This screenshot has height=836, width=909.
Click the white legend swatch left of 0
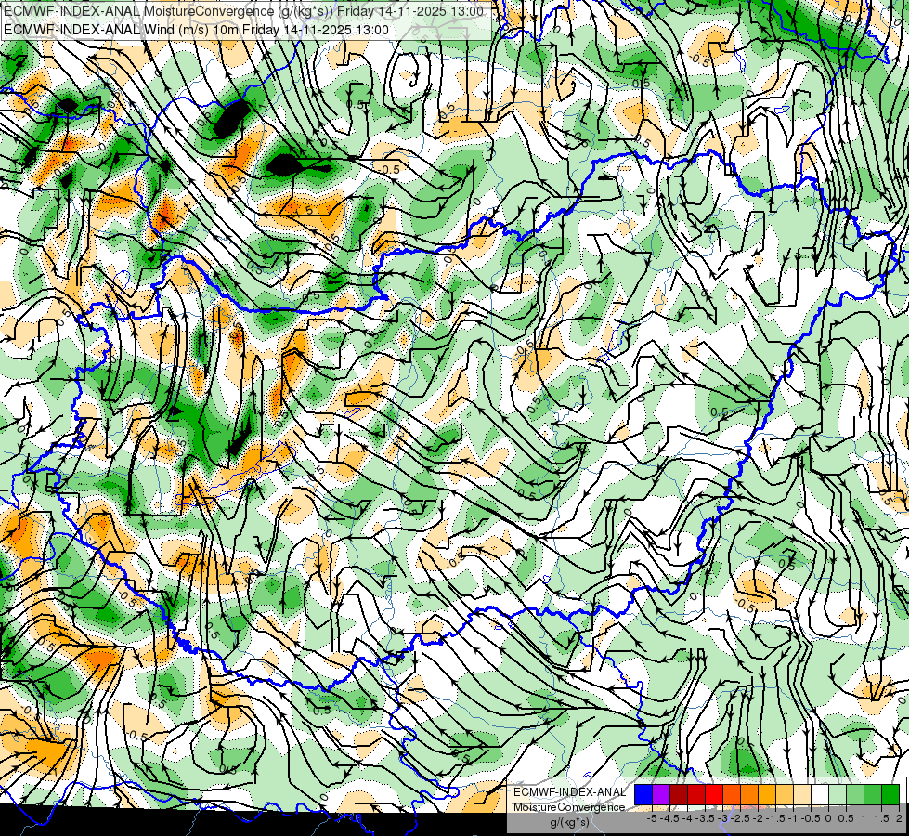click(x=820, y=794)
